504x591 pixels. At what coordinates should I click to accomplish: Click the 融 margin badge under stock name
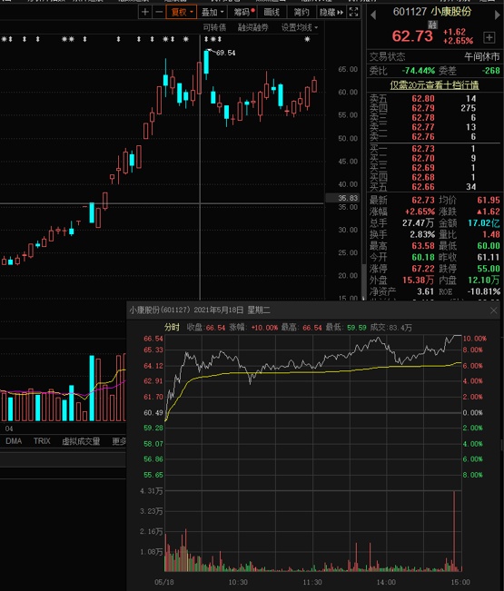point(432,25)
